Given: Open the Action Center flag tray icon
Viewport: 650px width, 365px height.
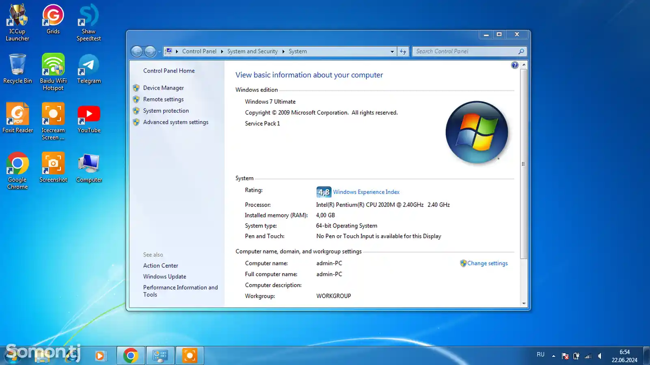Looking at the screenshot, I should click(x=565, y=356).
